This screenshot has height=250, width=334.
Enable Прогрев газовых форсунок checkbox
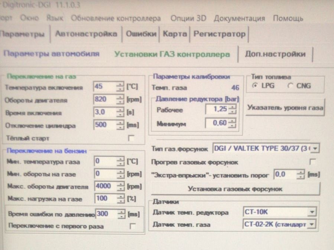pos(312,162)
